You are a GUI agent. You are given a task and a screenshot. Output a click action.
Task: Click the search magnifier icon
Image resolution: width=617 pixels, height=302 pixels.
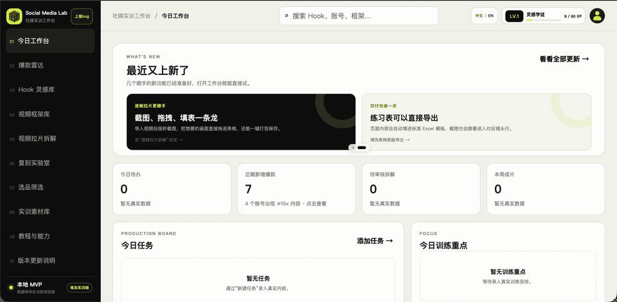point(287,16)
